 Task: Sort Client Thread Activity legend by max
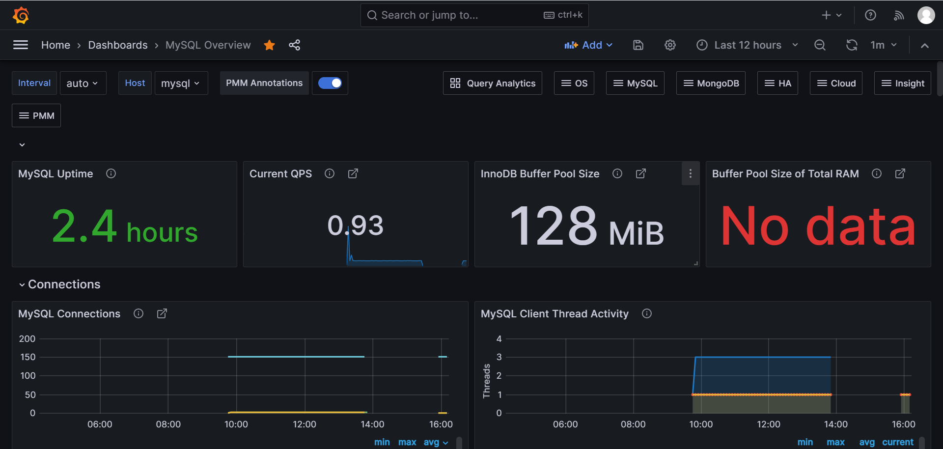pos(835,442)
